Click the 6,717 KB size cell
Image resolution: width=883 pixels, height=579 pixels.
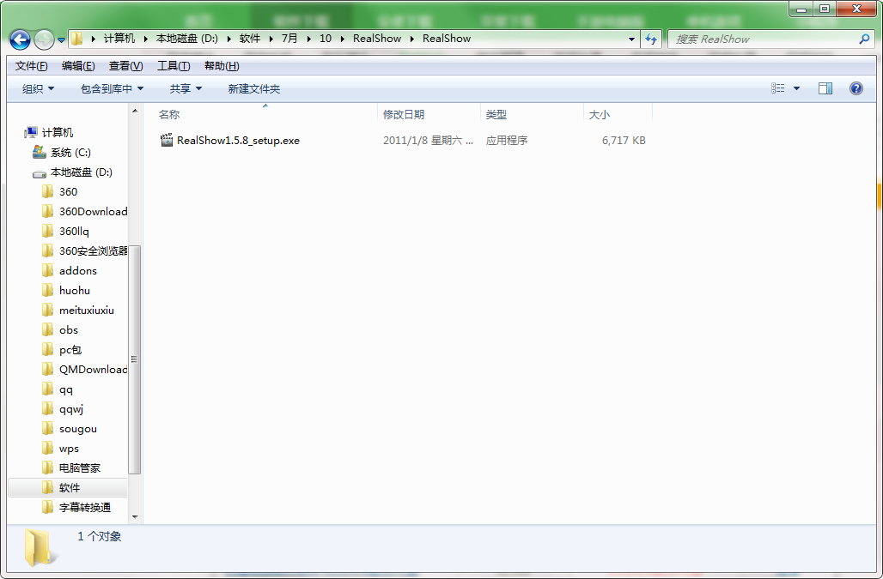pos(624,141)
